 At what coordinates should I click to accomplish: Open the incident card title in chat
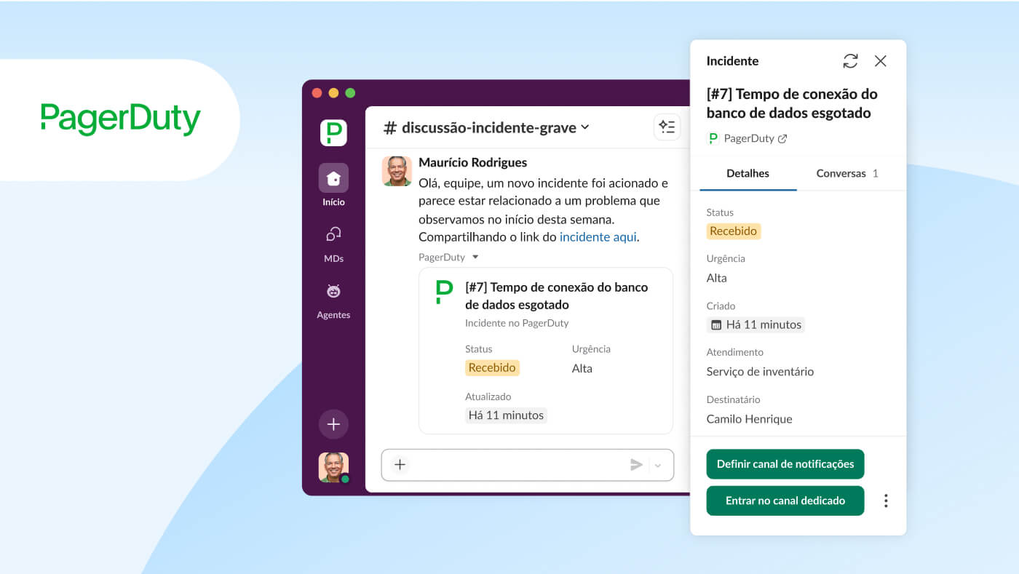click(x=556, y=295)
